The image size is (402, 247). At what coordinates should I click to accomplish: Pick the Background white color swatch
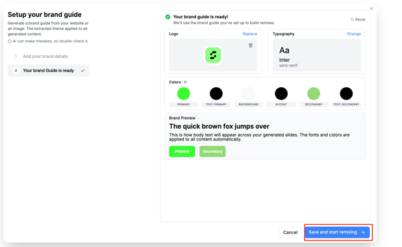point(249,94)
